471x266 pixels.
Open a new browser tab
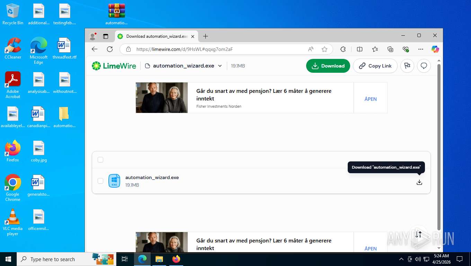pos(205,36)
